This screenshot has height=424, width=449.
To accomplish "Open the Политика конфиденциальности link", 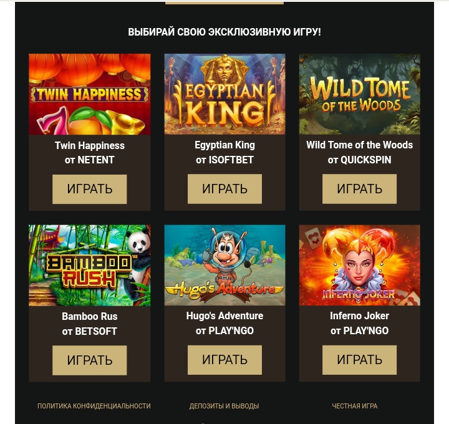I will pyautogui.click(x=94, y=406).
